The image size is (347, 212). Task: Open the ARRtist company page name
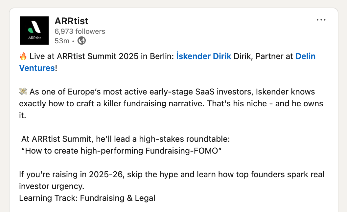click(71, 21)
